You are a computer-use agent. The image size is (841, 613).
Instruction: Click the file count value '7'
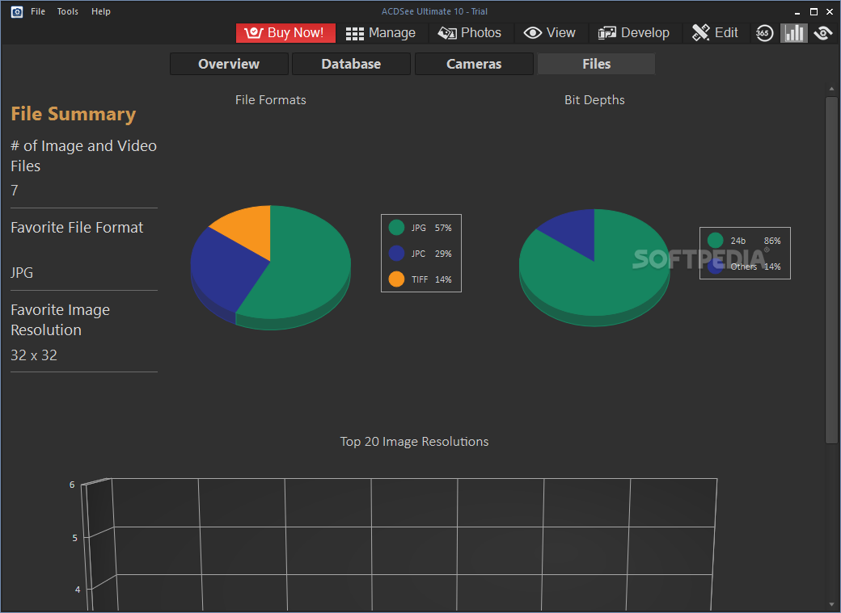pos(15,191)
